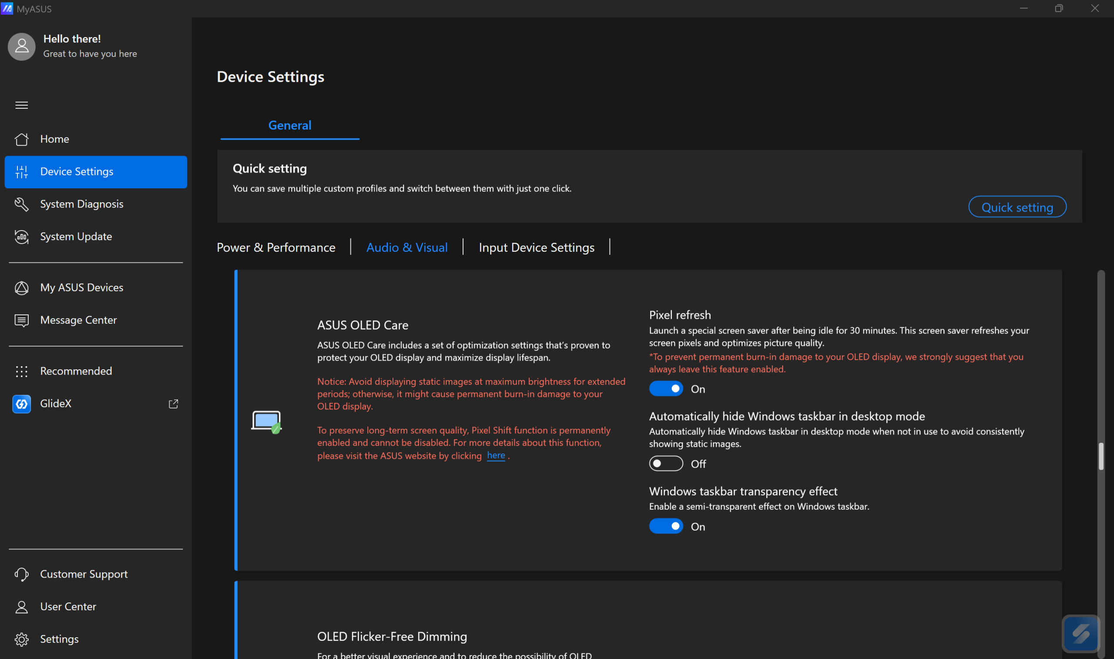The width and height of the screenshot is (1114, 659).
Task: Click the user profile avatar
Action: click(x=21, y=46)
